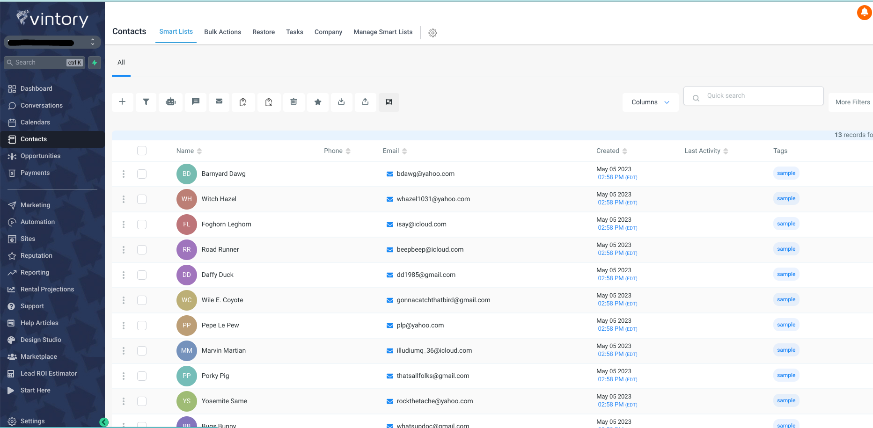Collapse the sidebar with green arrow
Image resolution: width=873 pixels, height=428 pixels.
tap(104, 422)
